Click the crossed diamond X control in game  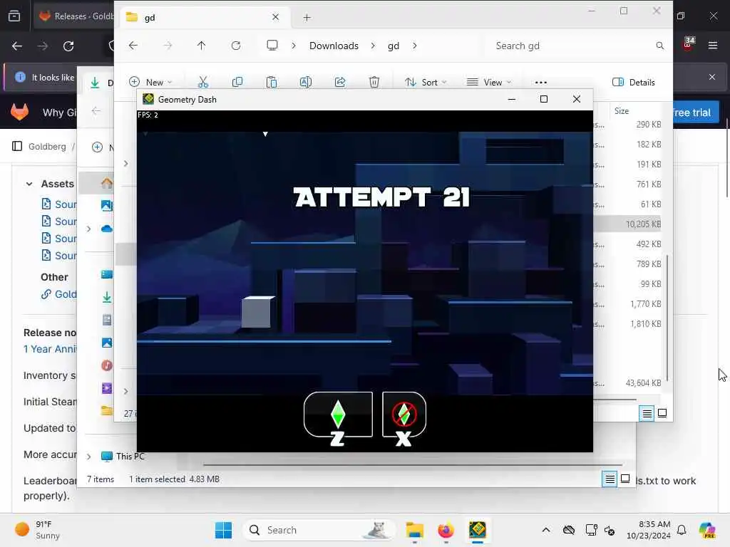tap(403, 415)
